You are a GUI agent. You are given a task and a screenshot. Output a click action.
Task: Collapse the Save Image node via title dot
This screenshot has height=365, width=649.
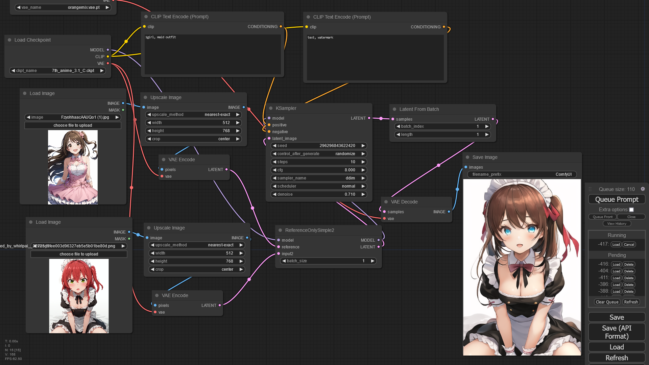(x=467, y=157)
